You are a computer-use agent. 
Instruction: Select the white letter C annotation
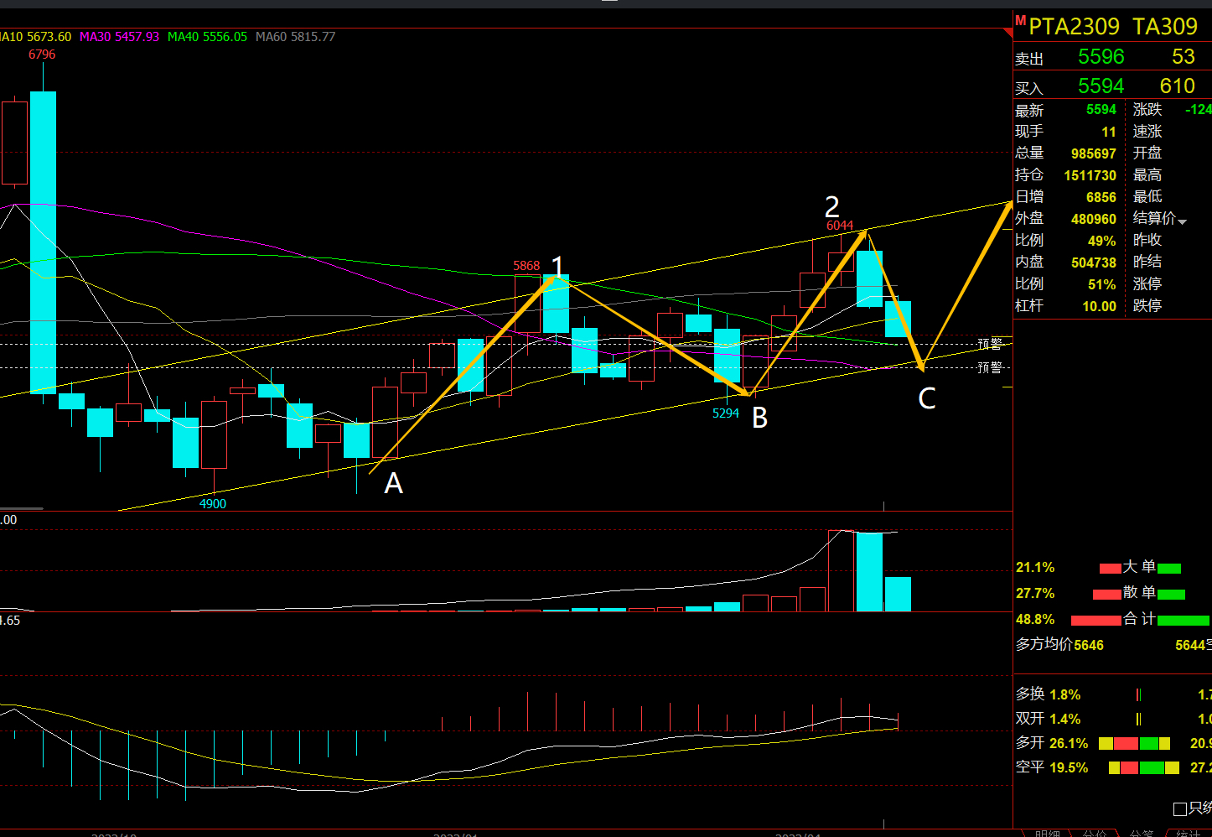point(926,398)
